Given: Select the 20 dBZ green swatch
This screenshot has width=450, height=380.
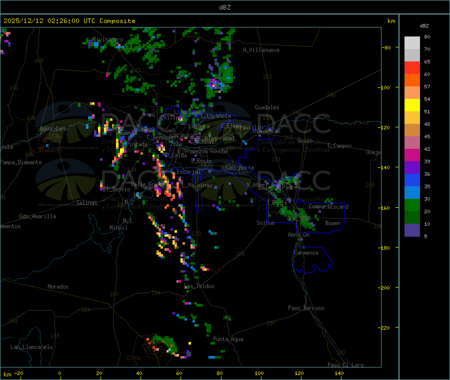Looking at the screenshot, I should [x=412, y=205].
